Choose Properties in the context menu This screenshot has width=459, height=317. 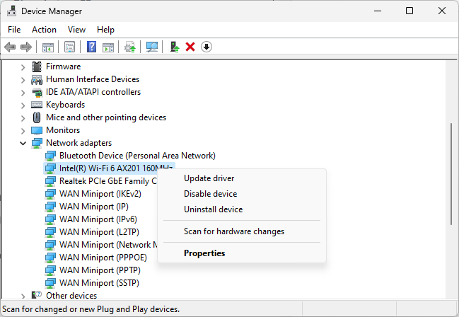[x=204, y=253]
